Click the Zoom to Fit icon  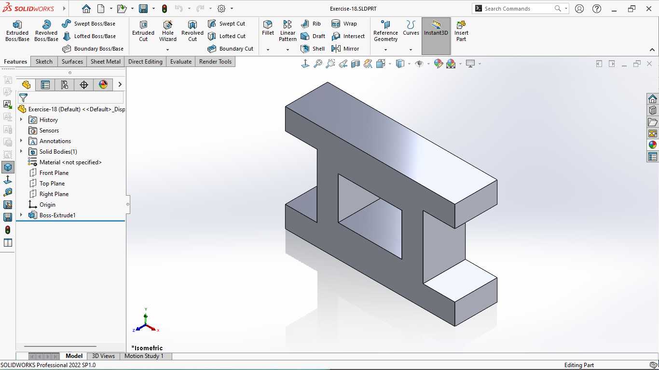(318, 64)
